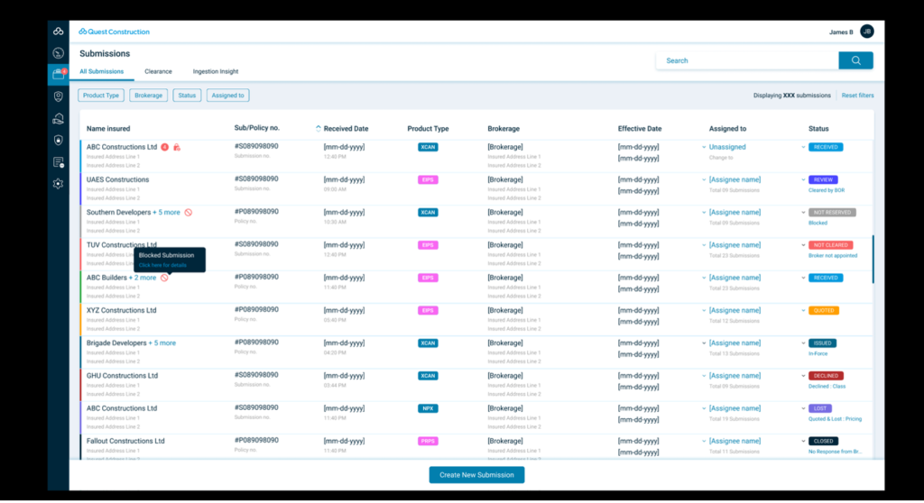Open the hand-holding-house sidebar icon

59,118
